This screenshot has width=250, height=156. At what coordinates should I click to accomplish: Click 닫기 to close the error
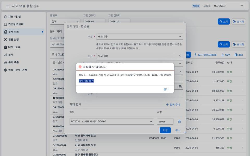[x=166, y=89]
